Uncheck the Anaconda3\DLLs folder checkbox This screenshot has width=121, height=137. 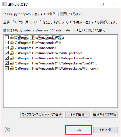pos(7,37)
